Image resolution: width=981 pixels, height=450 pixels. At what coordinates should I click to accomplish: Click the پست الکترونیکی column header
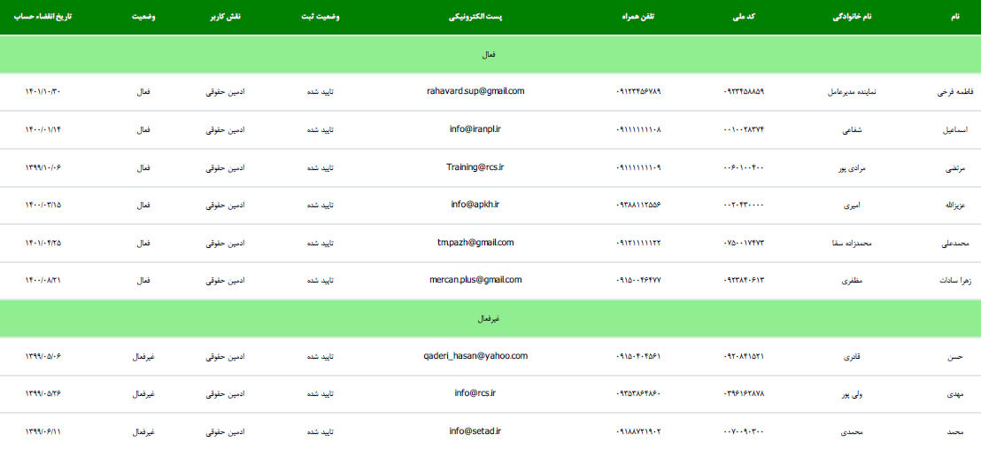(x=475, y=17)
